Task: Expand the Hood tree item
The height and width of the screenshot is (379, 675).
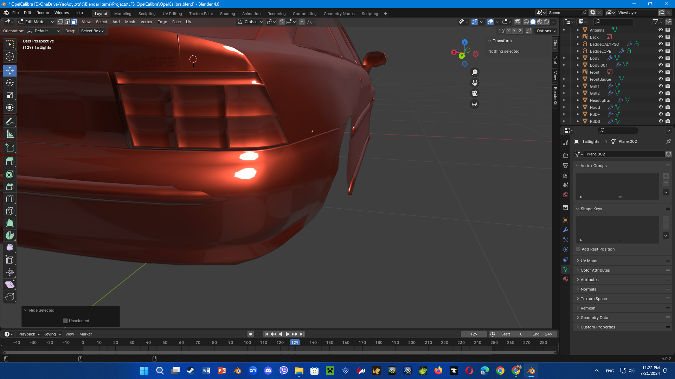Action: (x=578, y=107)
